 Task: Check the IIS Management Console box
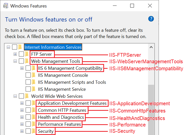point(28,75)
